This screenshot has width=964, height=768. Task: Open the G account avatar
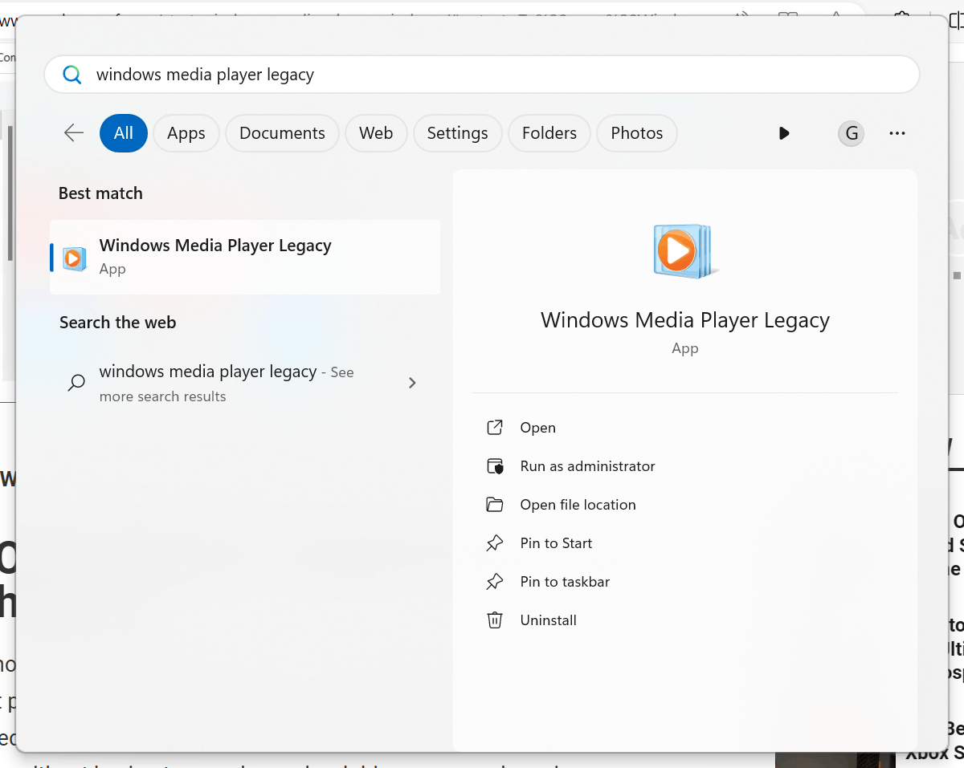point(852,133)
